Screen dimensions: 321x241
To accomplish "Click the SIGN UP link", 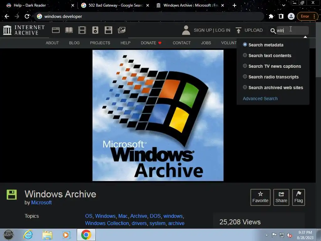I will coord(203,30).
